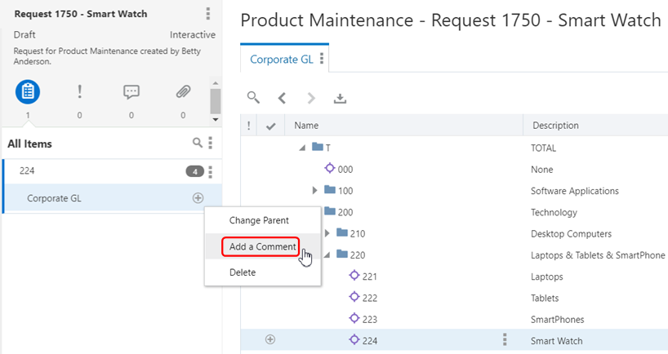The height and width of the screenshot is (354, 668).
Task: Click Delete in the context menu
Action: [243, 272]
